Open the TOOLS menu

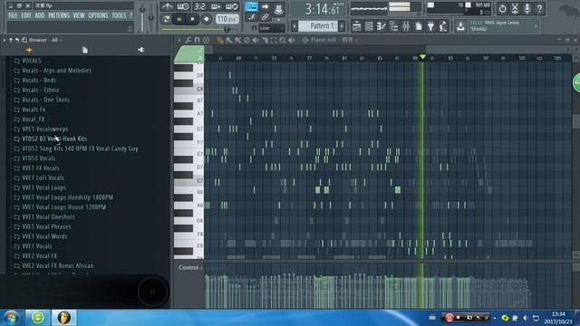119,15
